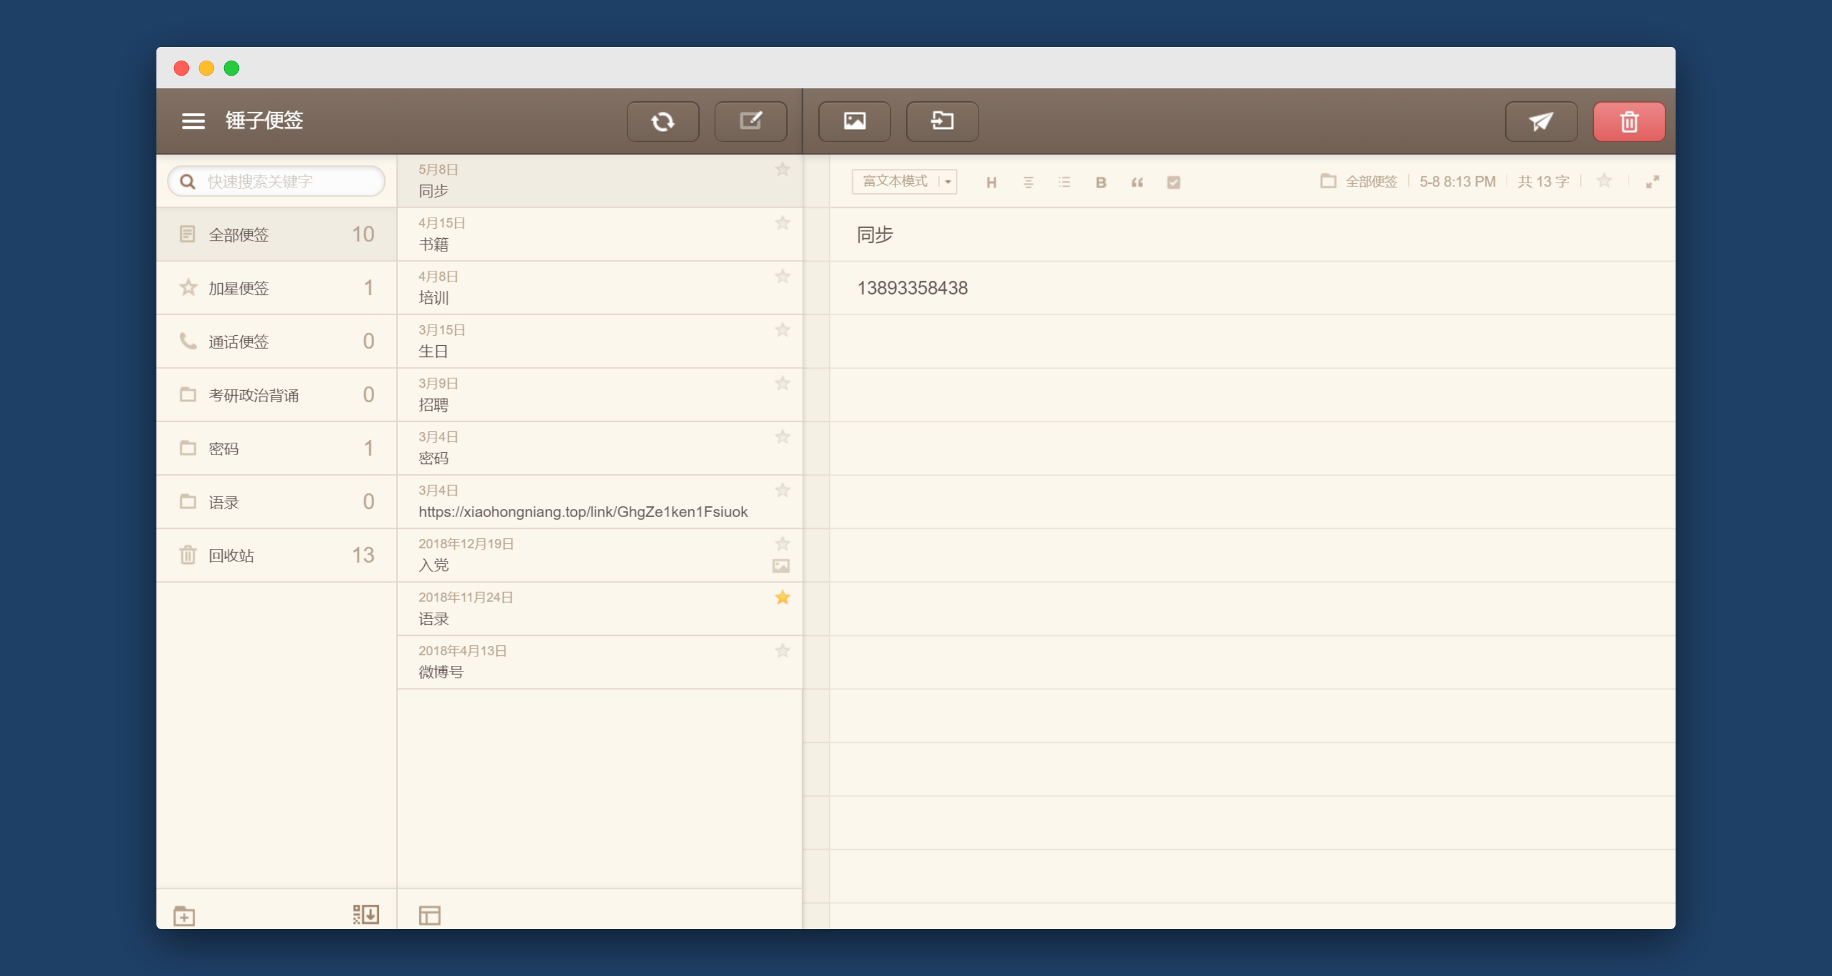This screenshot has height=976, width=1832.
Task: Insert a checkbox item from editor toolbar
Action: [x=1173, y=183]
